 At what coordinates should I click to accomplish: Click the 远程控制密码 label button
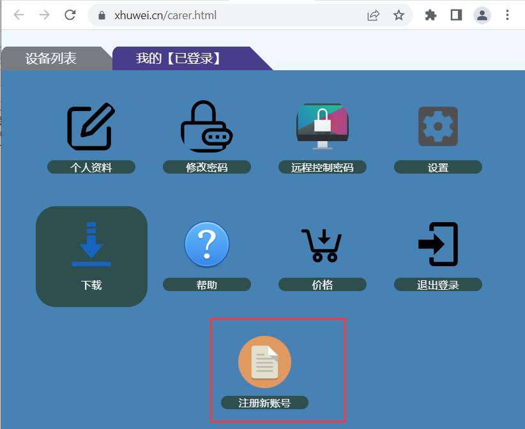click(x=323, y=167)
